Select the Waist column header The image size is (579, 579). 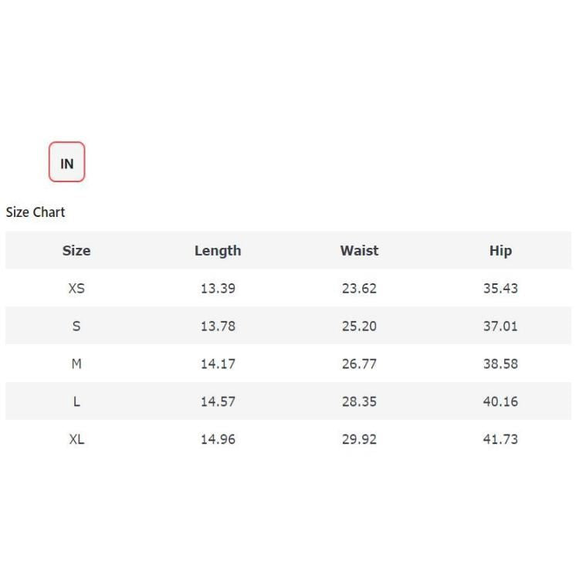[359, 251]
